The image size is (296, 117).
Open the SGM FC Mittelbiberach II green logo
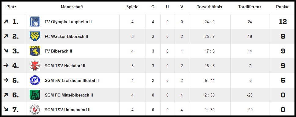point(35,95)
